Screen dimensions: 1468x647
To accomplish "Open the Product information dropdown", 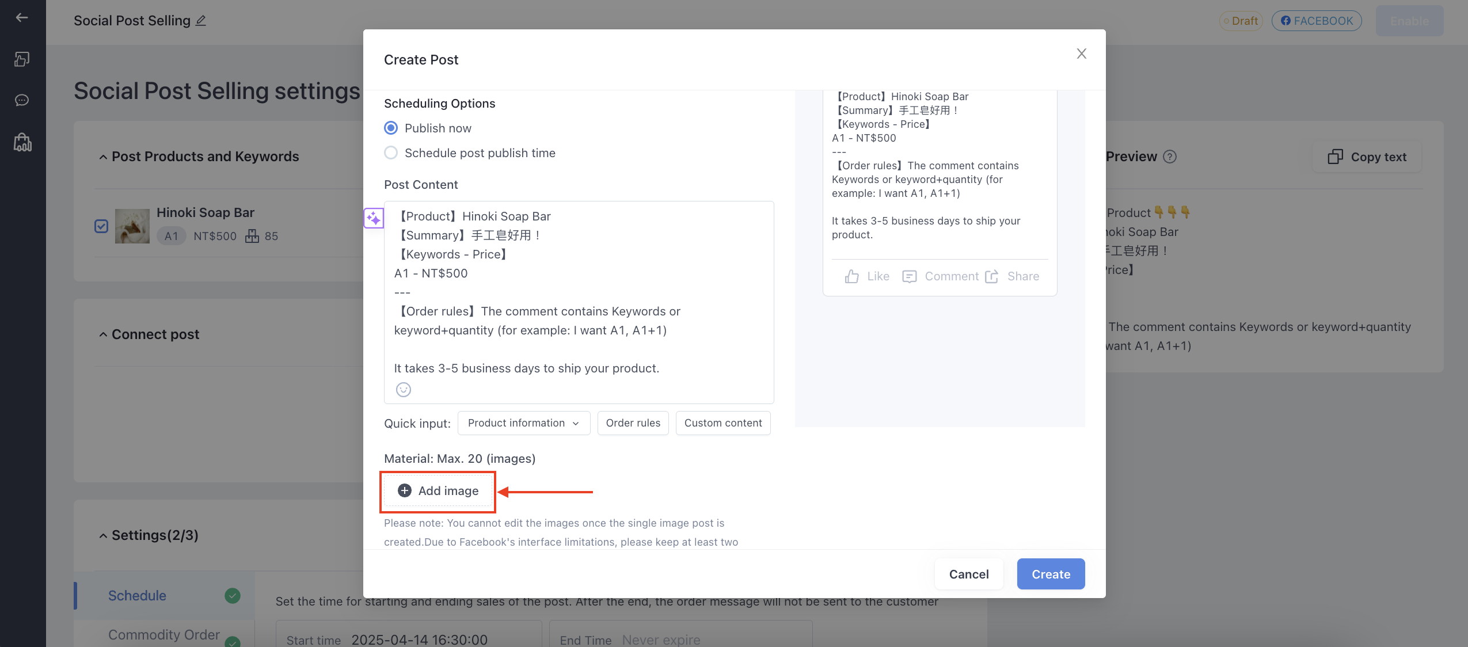I will (524, 423).
